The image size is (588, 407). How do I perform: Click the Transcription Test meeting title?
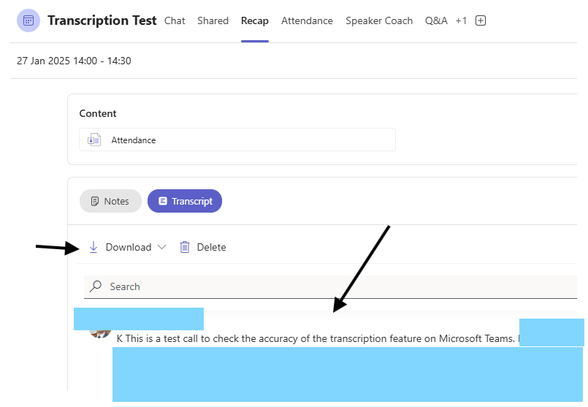[102, 20]
